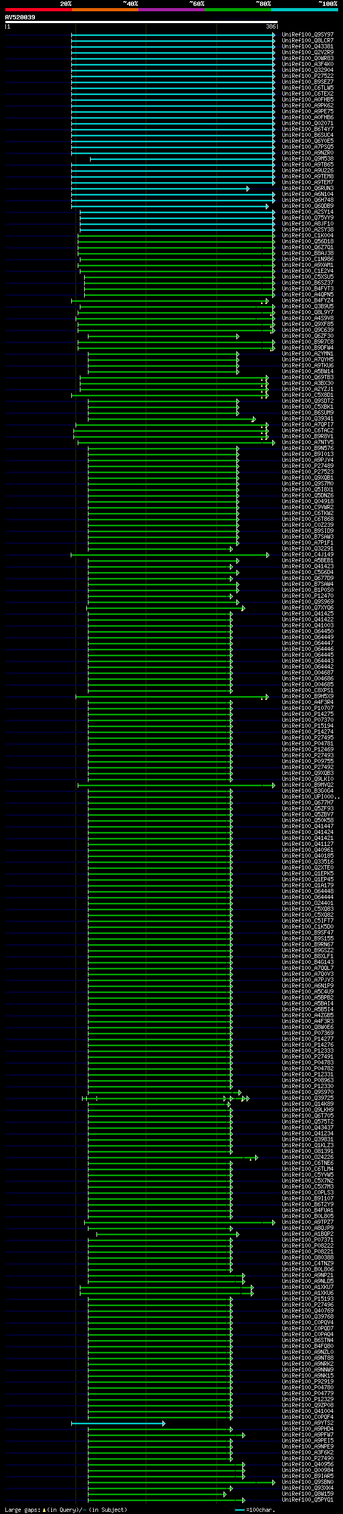Screen dimensions: 343x1514
Task: Select hit label UniRef100_C1K004
Action: [x=308, y=236]
